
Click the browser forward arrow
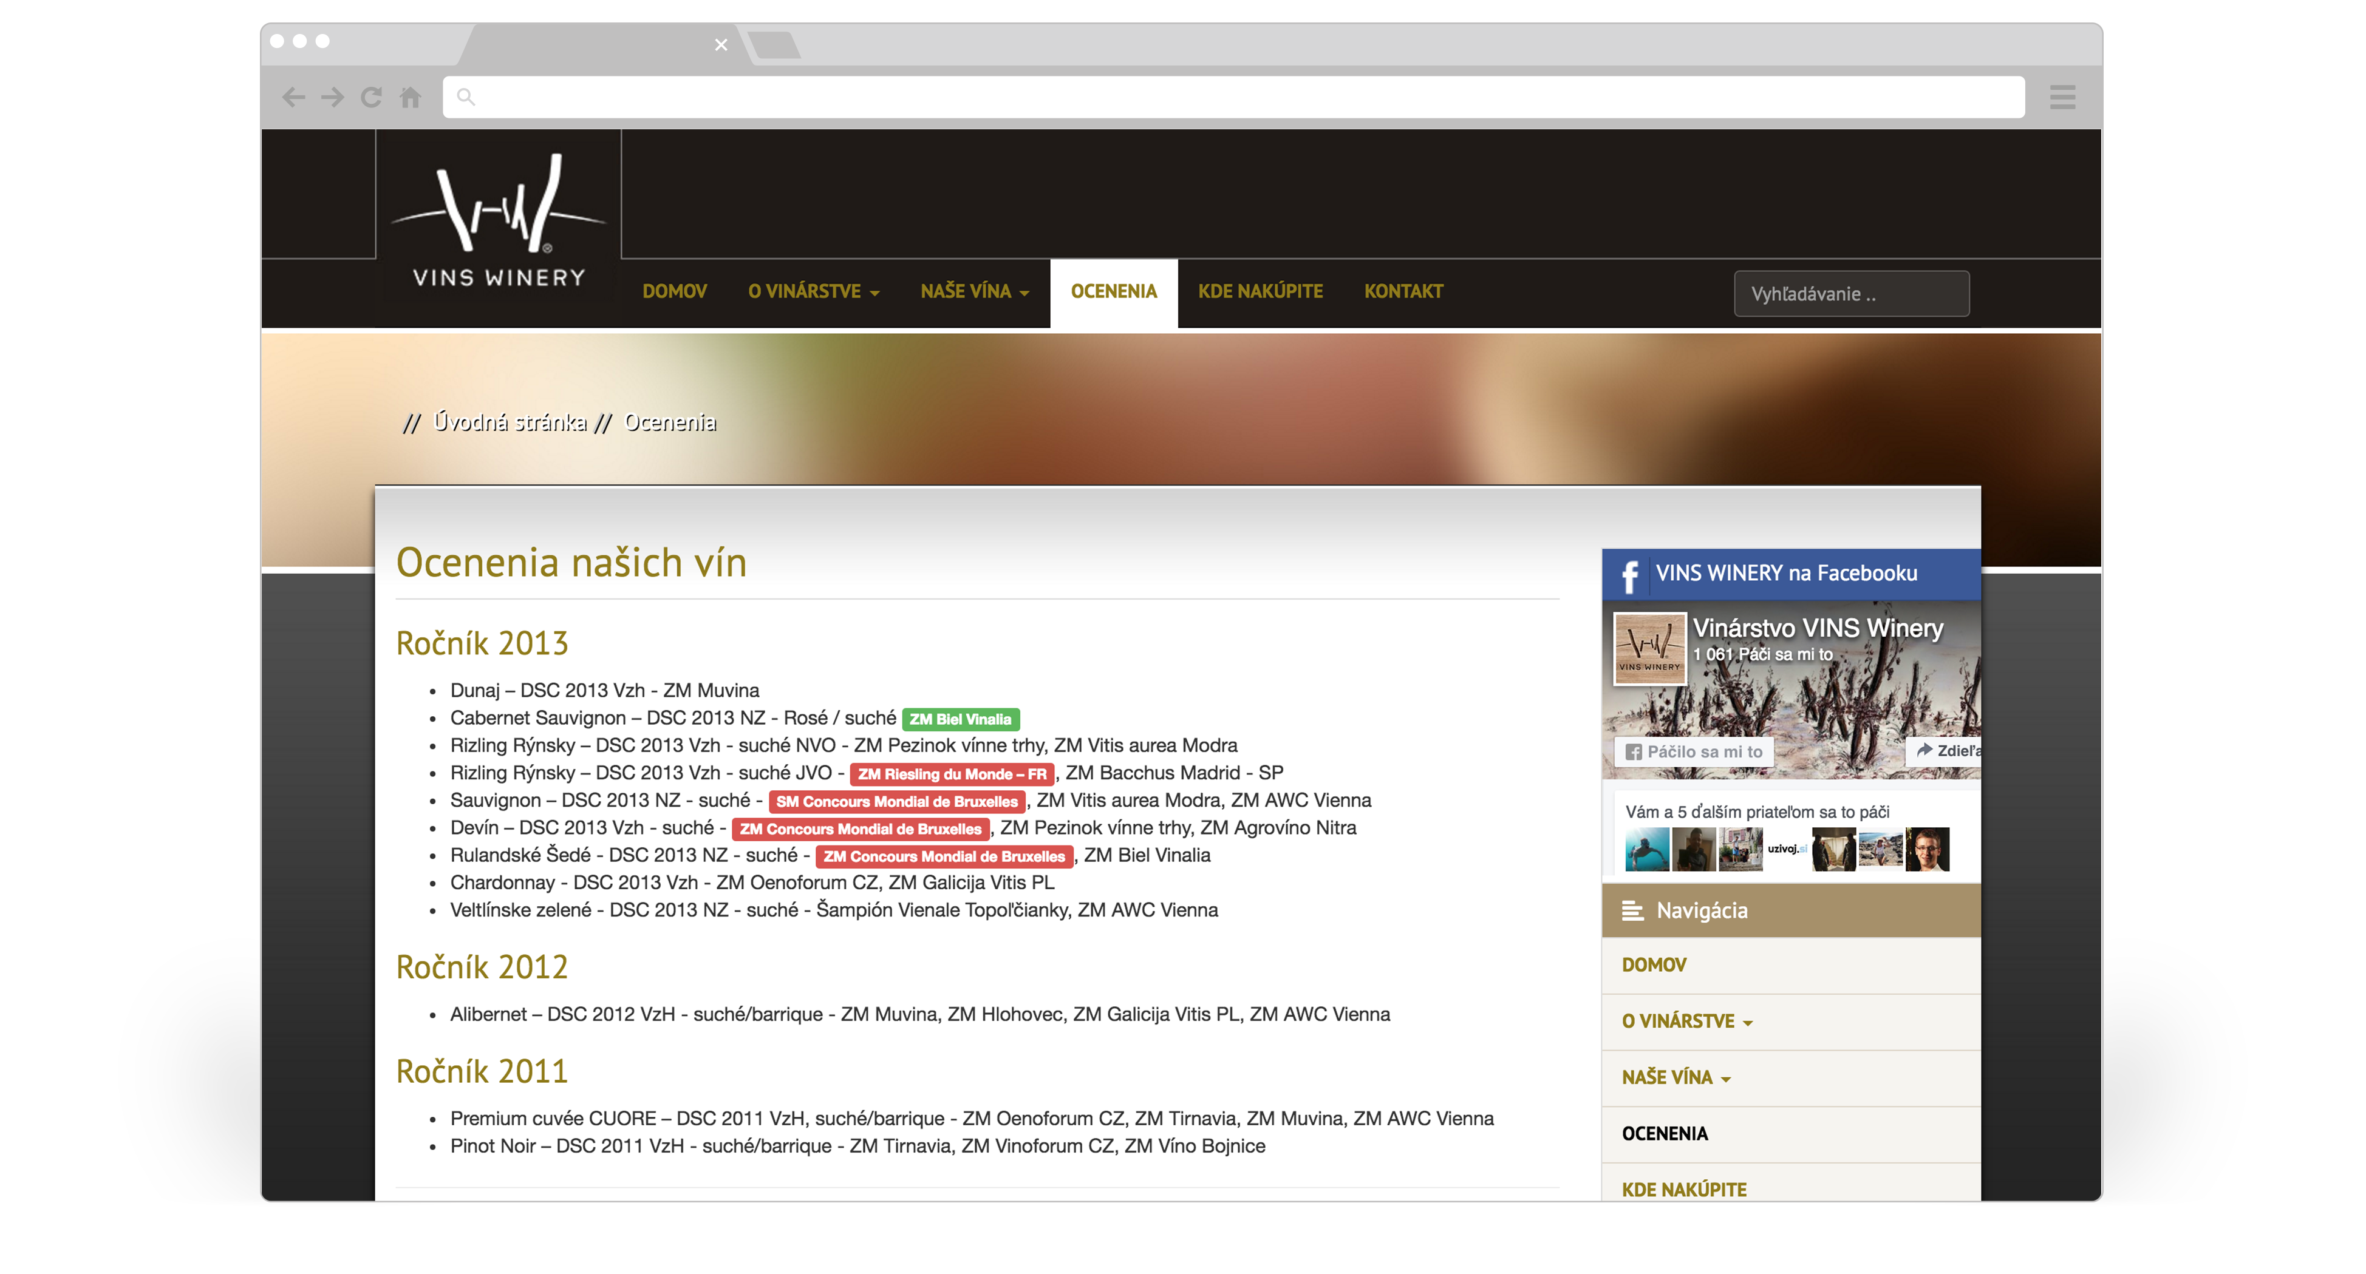[x=332, y=97]
